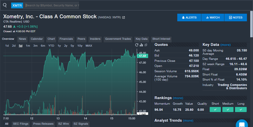The image size is (253, 127).
Task: Select the MAX chart range
Action: [x=89, y=46]
